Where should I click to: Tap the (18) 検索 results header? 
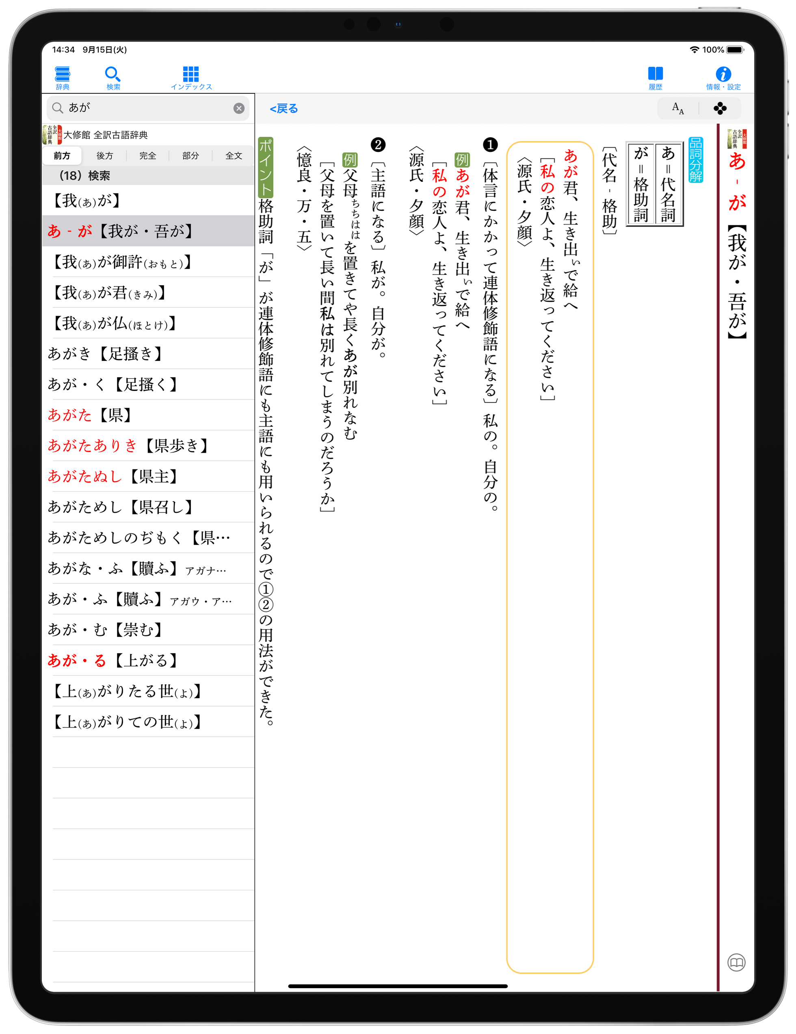coord(148,176)
